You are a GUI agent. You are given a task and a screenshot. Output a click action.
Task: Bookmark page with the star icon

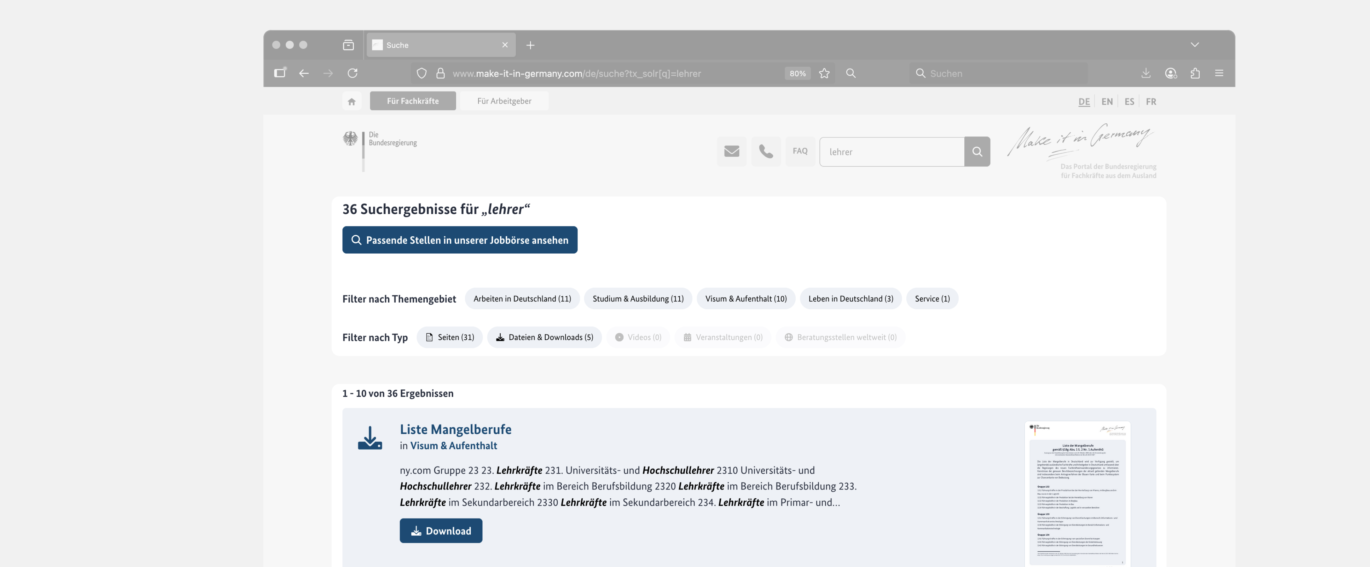coord(824,73)
